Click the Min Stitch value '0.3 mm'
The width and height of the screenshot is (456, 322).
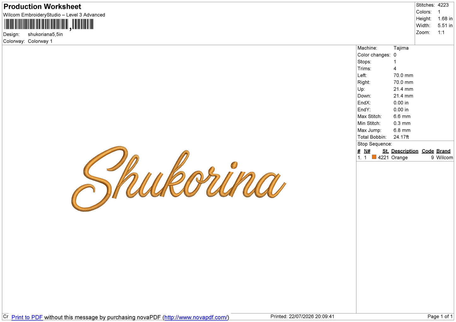click(x=402, y=123)
